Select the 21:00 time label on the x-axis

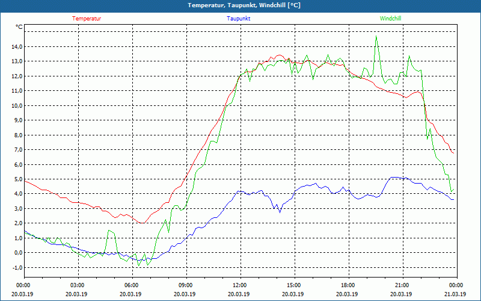pos(402,285)
